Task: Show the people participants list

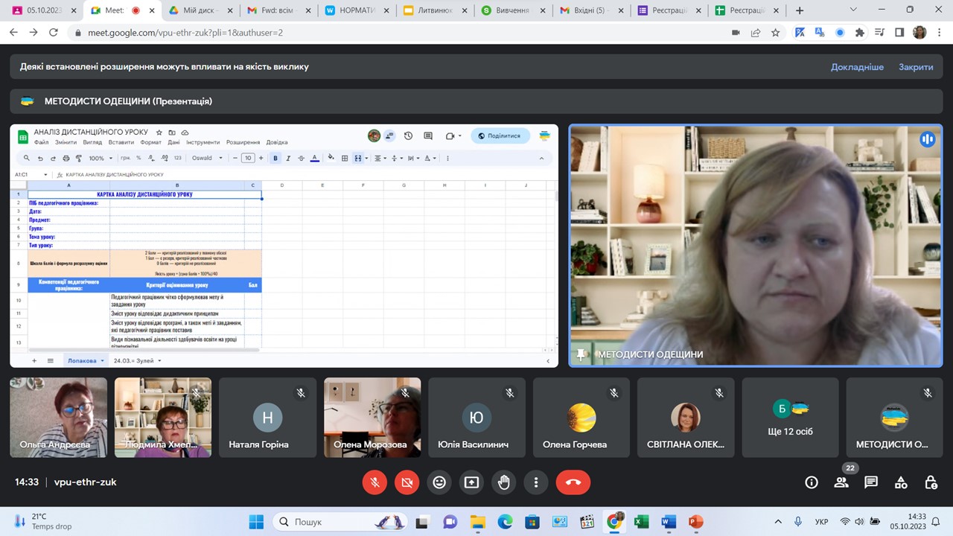Action: click(841, 482)
